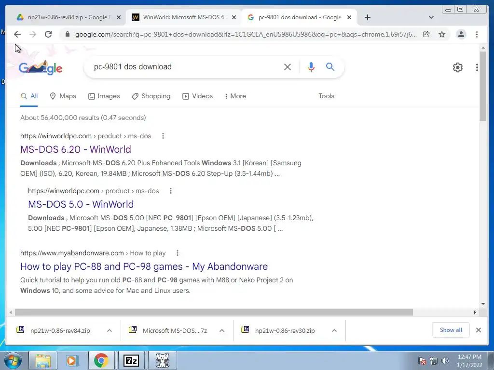Launch Windows Media Player from taskbar
The width and height of the screenshot is (494, 370).
coord(72,360)
